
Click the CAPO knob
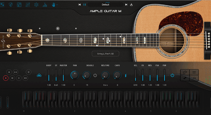click(x=117, y=75)
